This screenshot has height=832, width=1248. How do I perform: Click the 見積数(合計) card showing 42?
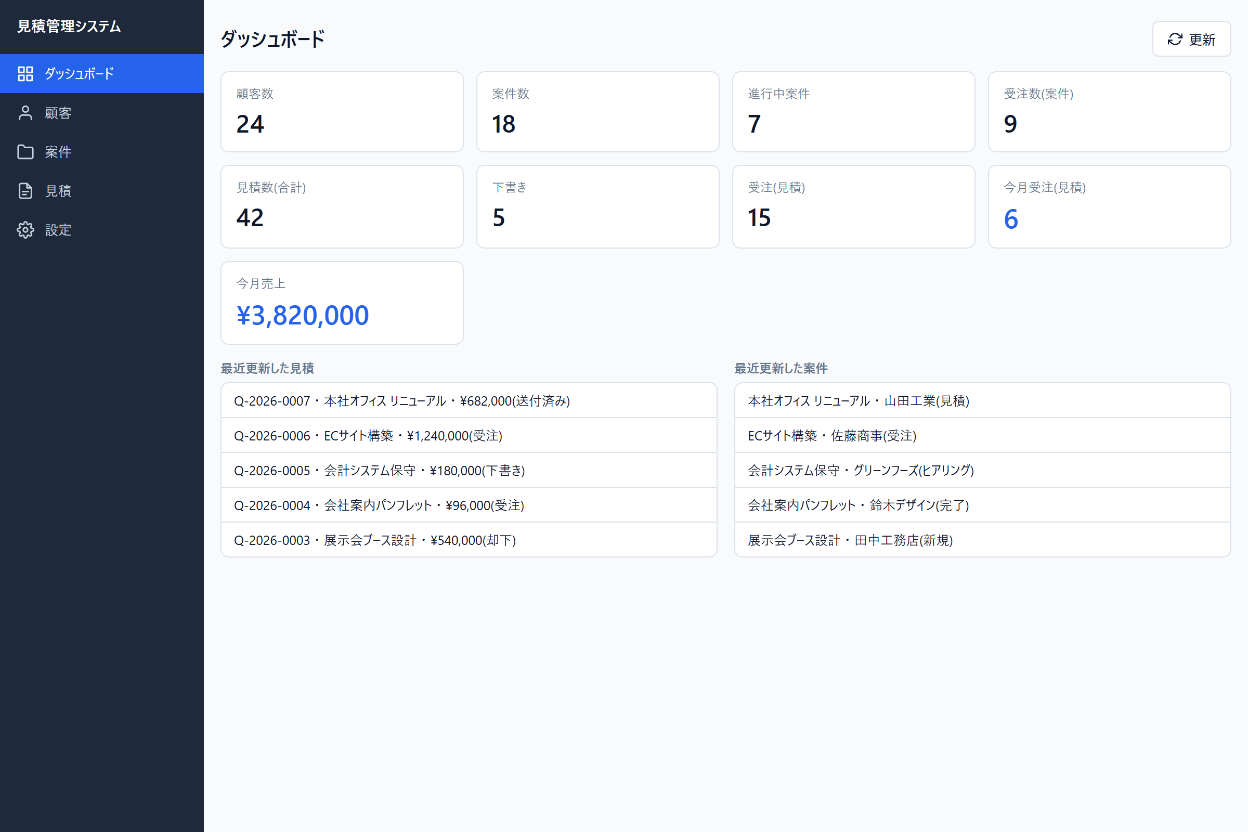[x=342, y=206]
